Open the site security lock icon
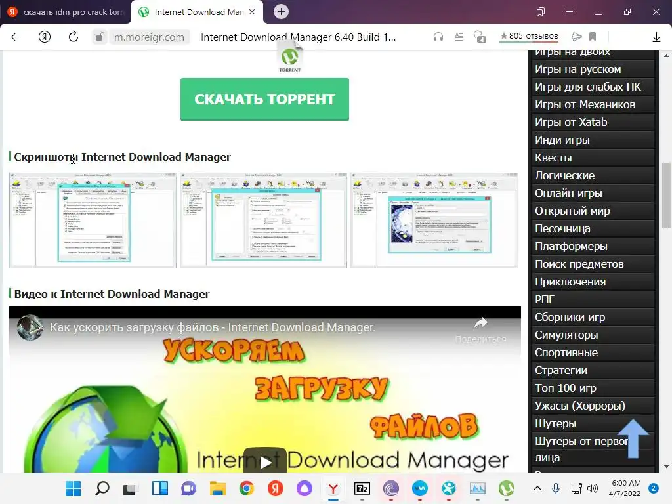Screen dimensions: 672x504 click(100, 37)
